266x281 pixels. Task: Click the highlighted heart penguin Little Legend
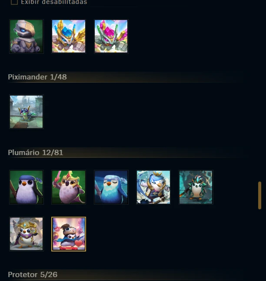[x=69, y=234]
